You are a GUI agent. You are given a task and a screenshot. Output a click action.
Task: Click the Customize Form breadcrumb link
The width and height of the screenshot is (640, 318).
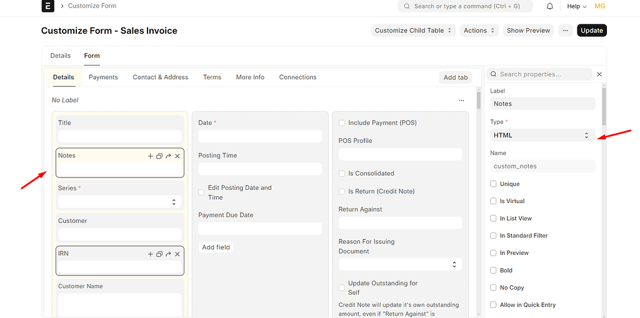[x=92, y=6]
